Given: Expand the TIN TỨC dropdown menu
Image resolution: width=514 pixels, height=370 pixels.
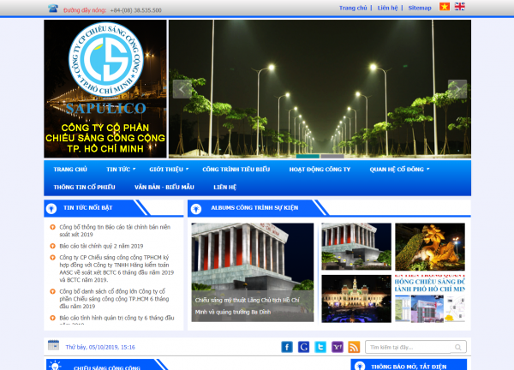Looking at the screenshot, I should tap(124, 170).
